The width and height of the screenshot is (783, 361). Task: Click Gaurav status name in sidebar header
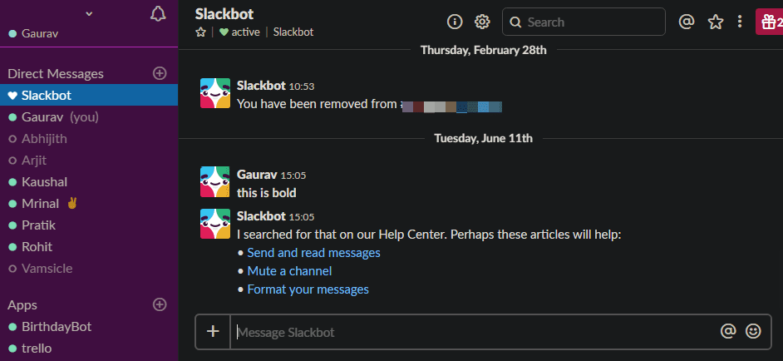(x=40, y=34)
